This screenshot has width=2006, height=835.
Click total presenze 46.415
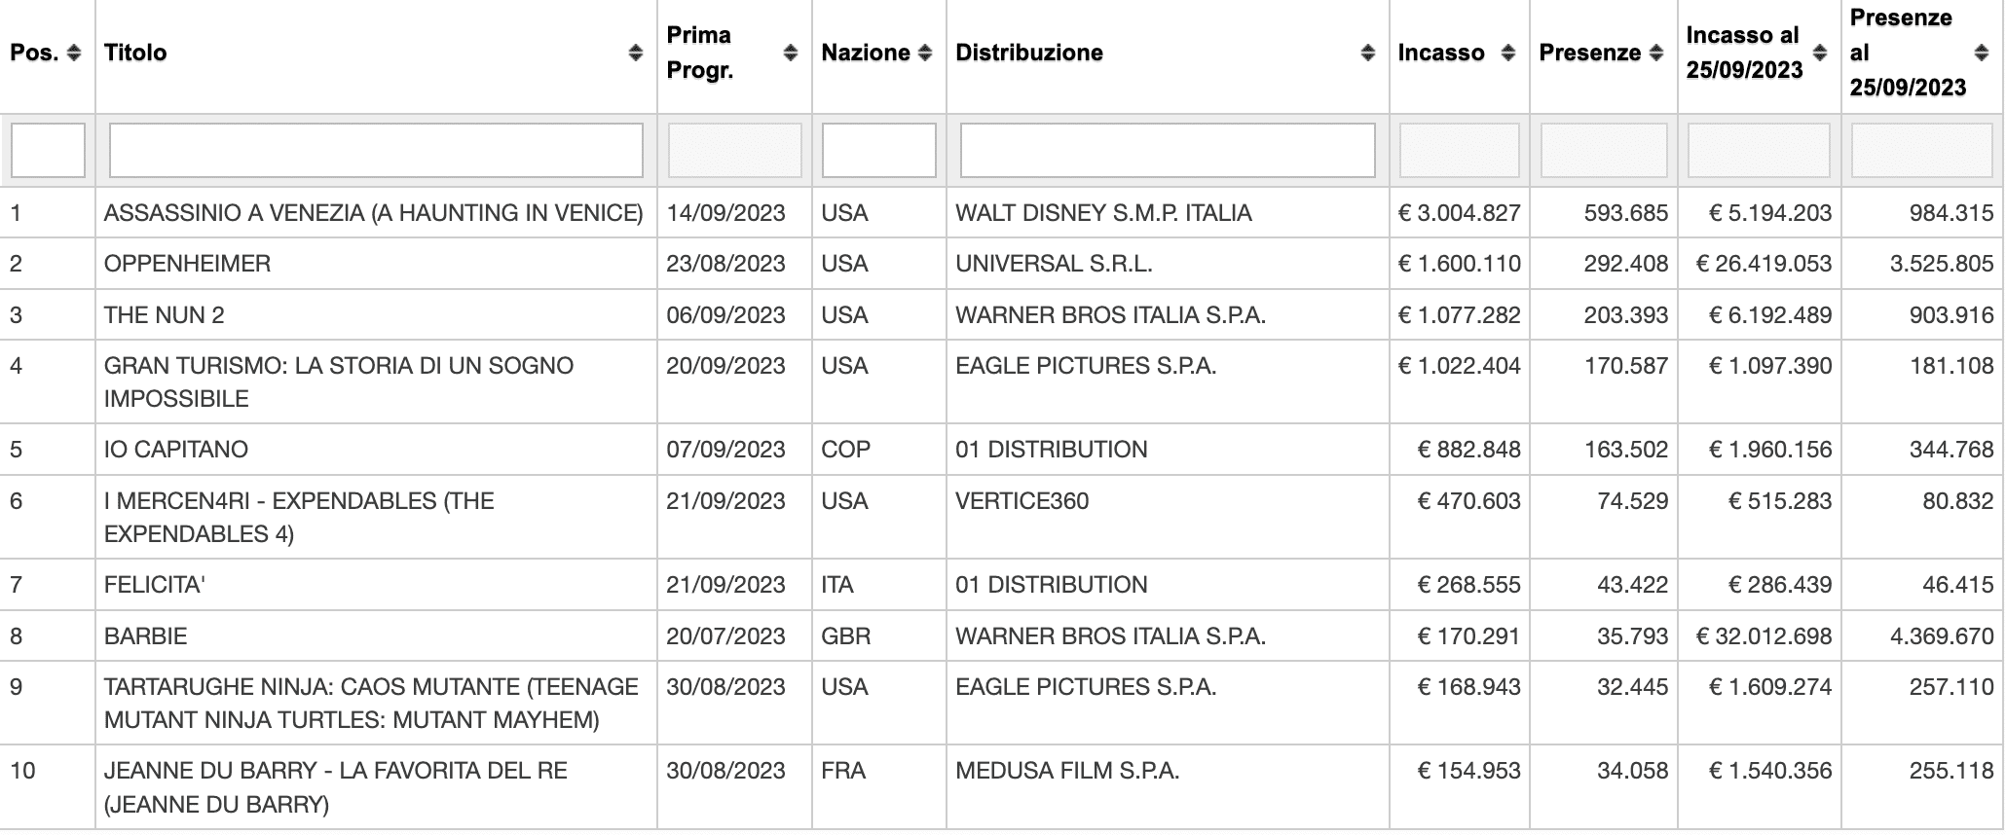(1957, 585)
